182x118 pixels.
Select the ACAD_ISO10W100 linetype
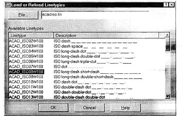26,82
